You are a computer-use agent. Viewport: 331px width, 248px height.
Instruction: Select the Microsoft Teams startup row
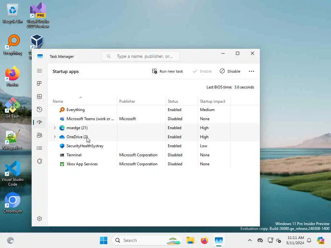(154, 119)
